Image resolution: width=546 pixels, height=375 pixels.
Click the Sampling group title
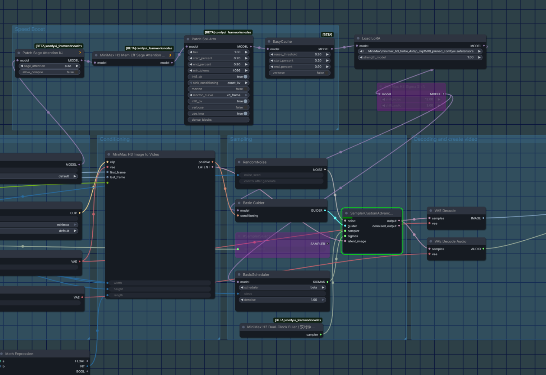click(x=241, y=139)
